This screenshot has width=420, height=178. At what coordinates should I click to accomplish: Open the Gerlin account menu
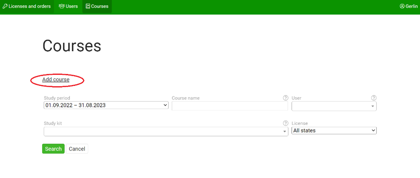click(411, 6)
